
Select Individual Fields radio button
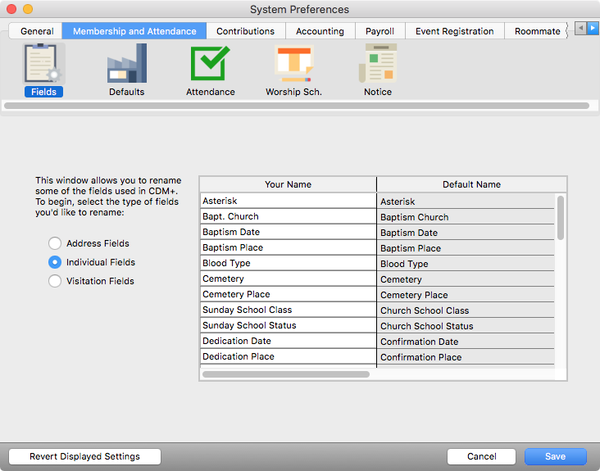coord(55,262)
